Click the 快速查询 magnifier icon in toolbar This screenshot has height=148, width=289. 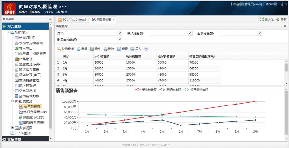pos(59,49)
